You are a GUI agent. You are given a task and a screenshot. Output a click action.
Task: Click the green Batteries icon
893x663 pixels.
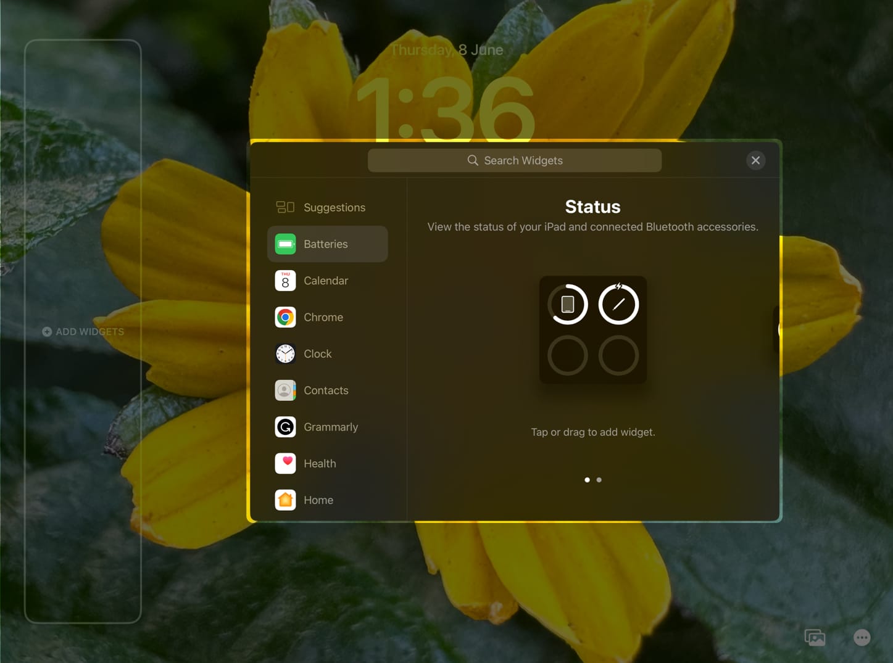coord(285,244)
